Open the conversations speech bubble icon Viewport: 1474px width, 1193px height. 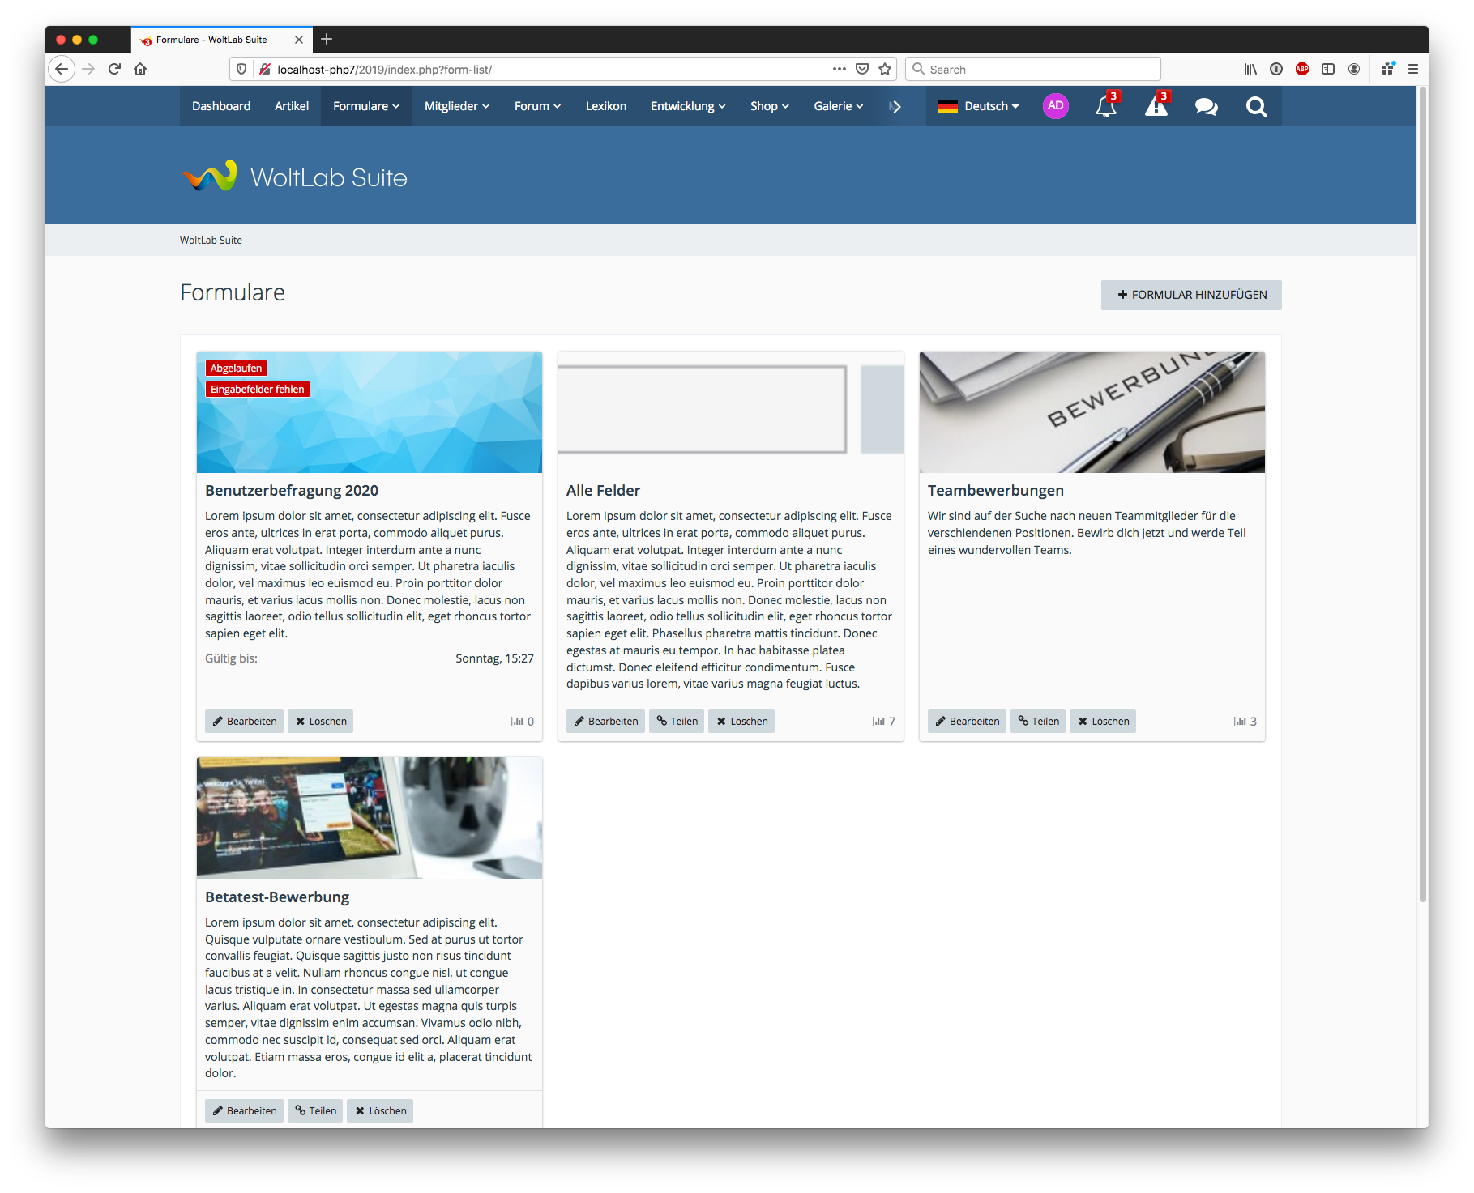click(1206, 107)
